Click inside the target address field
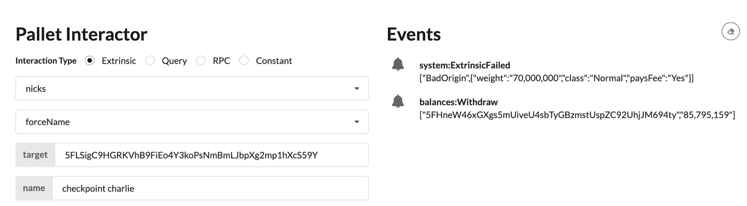Image resolution: width=747 pixels, height=206 pixels. coord(211,155)
